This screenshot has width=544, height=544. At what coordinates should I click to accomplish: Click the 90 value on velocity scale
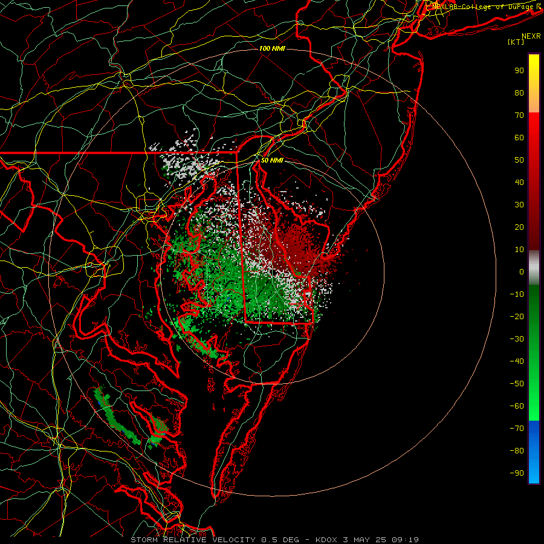(x=519, y=71)
